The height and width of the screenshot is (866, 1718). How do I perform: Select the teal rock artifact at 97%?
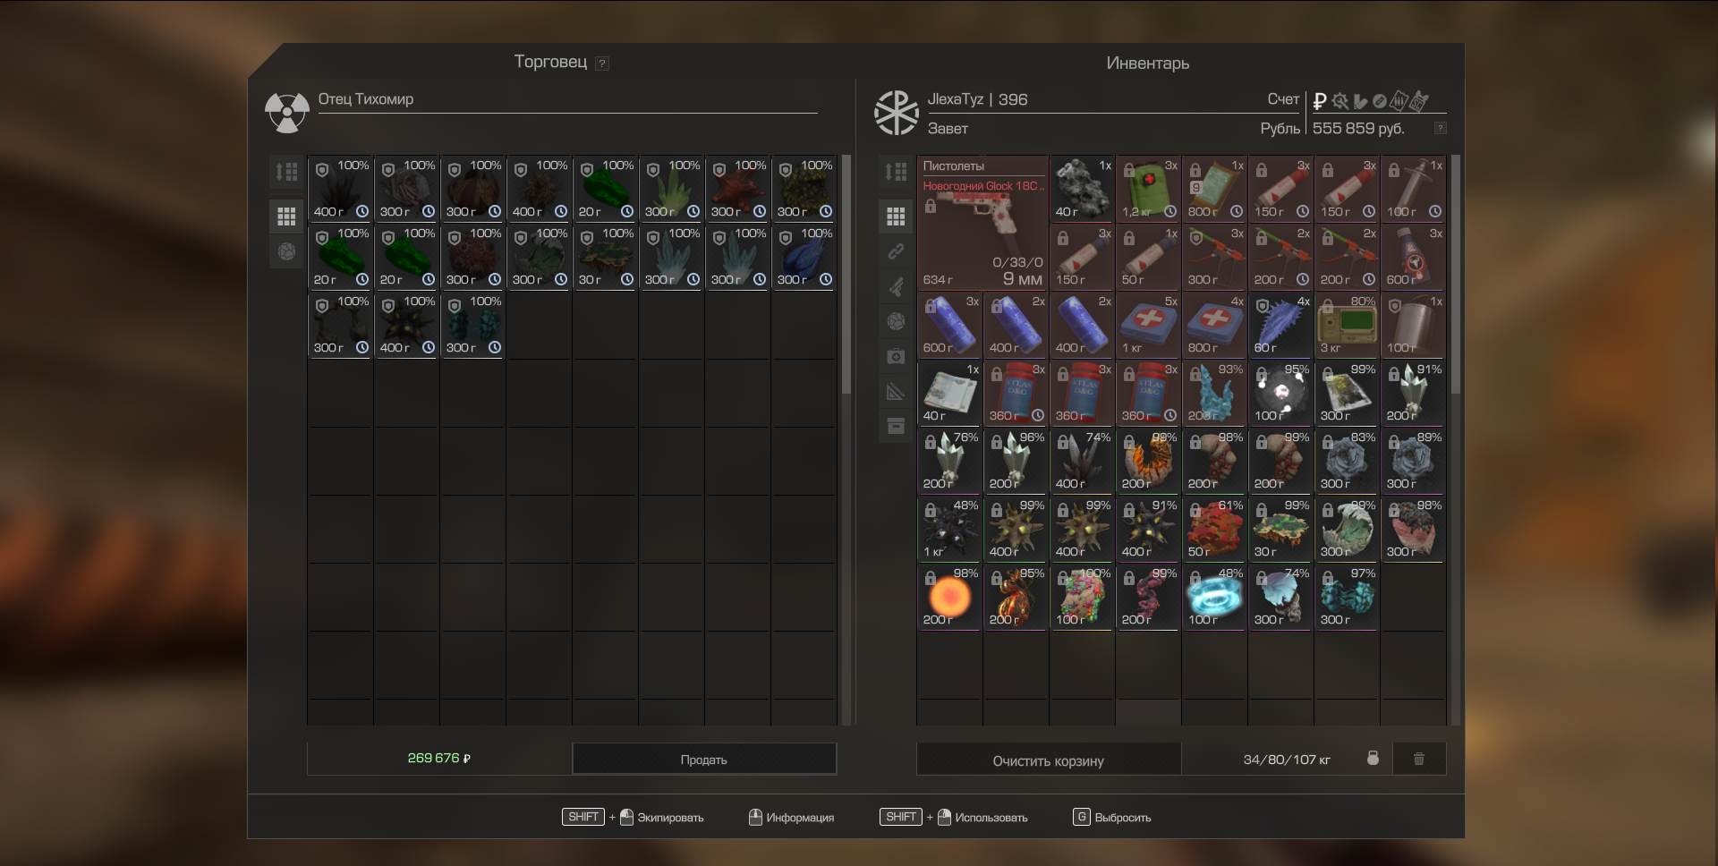(x=1347, y=597)
